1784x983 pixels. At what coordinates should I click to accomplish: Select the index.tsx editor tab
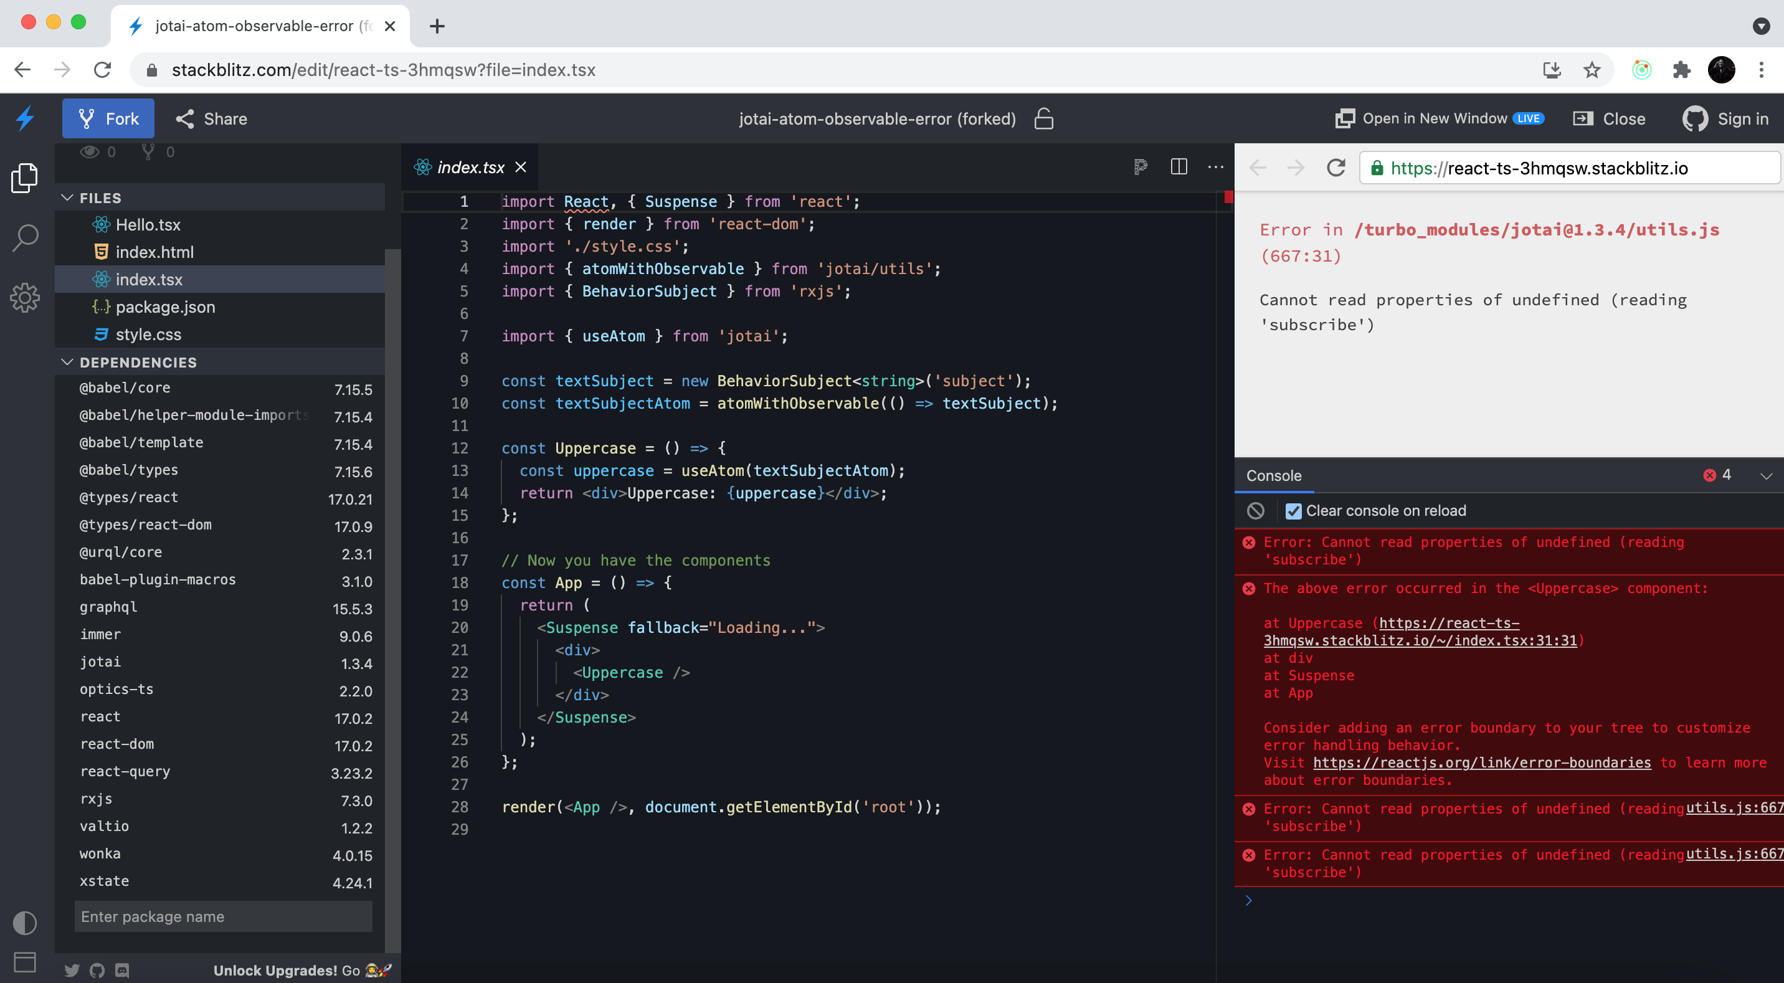pos(470,167)
